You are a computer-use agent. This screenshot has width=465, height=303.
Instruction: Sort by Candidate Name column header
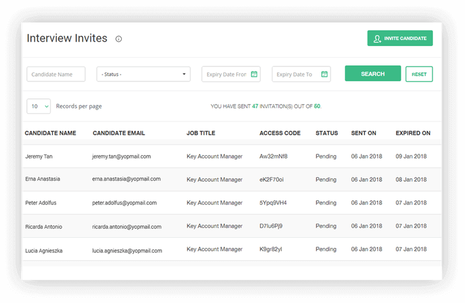(x=51, y=133)
